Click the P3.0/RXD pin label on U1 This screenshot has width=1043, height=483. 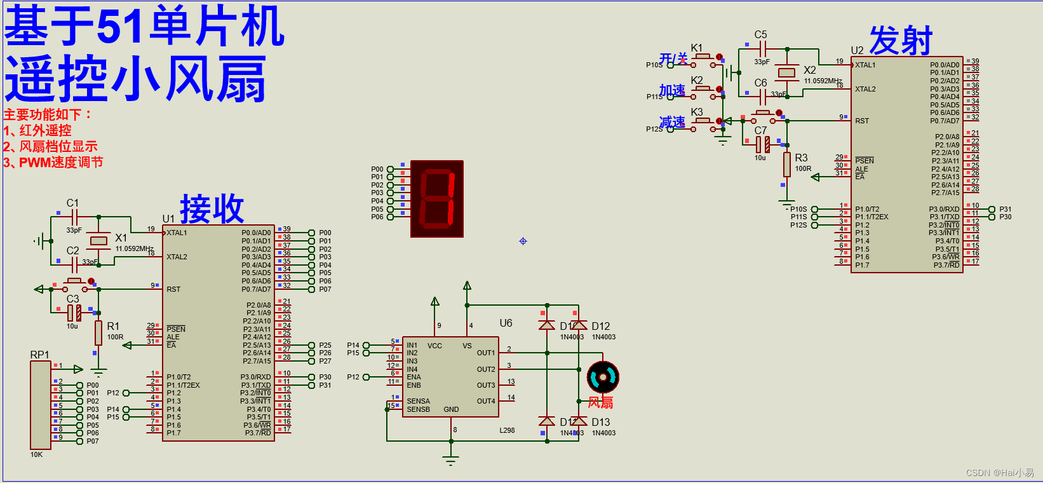[x=256, y=377]
